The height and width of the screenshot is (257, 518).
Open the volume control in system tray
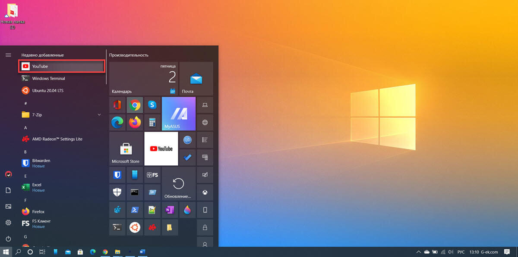(x=451, y=252)
